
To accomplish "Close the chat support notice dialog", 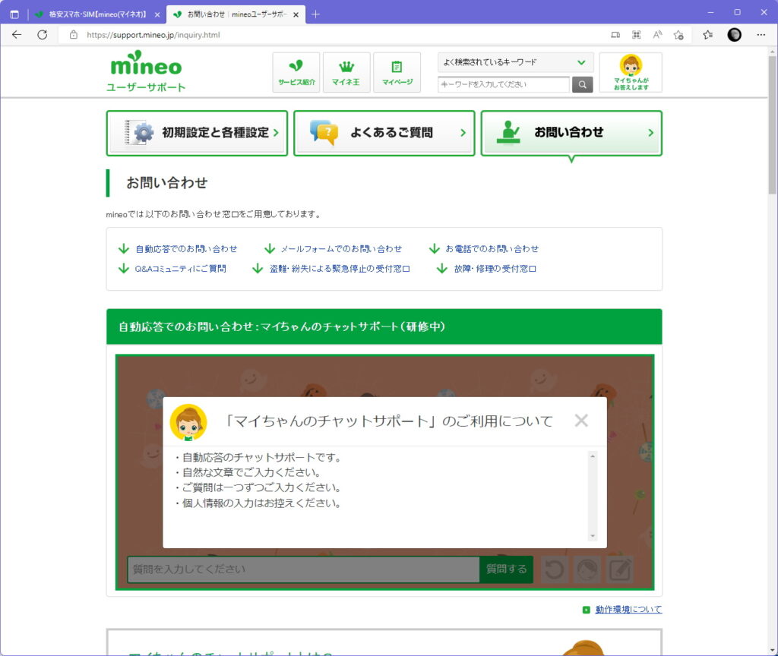I will pyautogui.click(x=581, y=421).
